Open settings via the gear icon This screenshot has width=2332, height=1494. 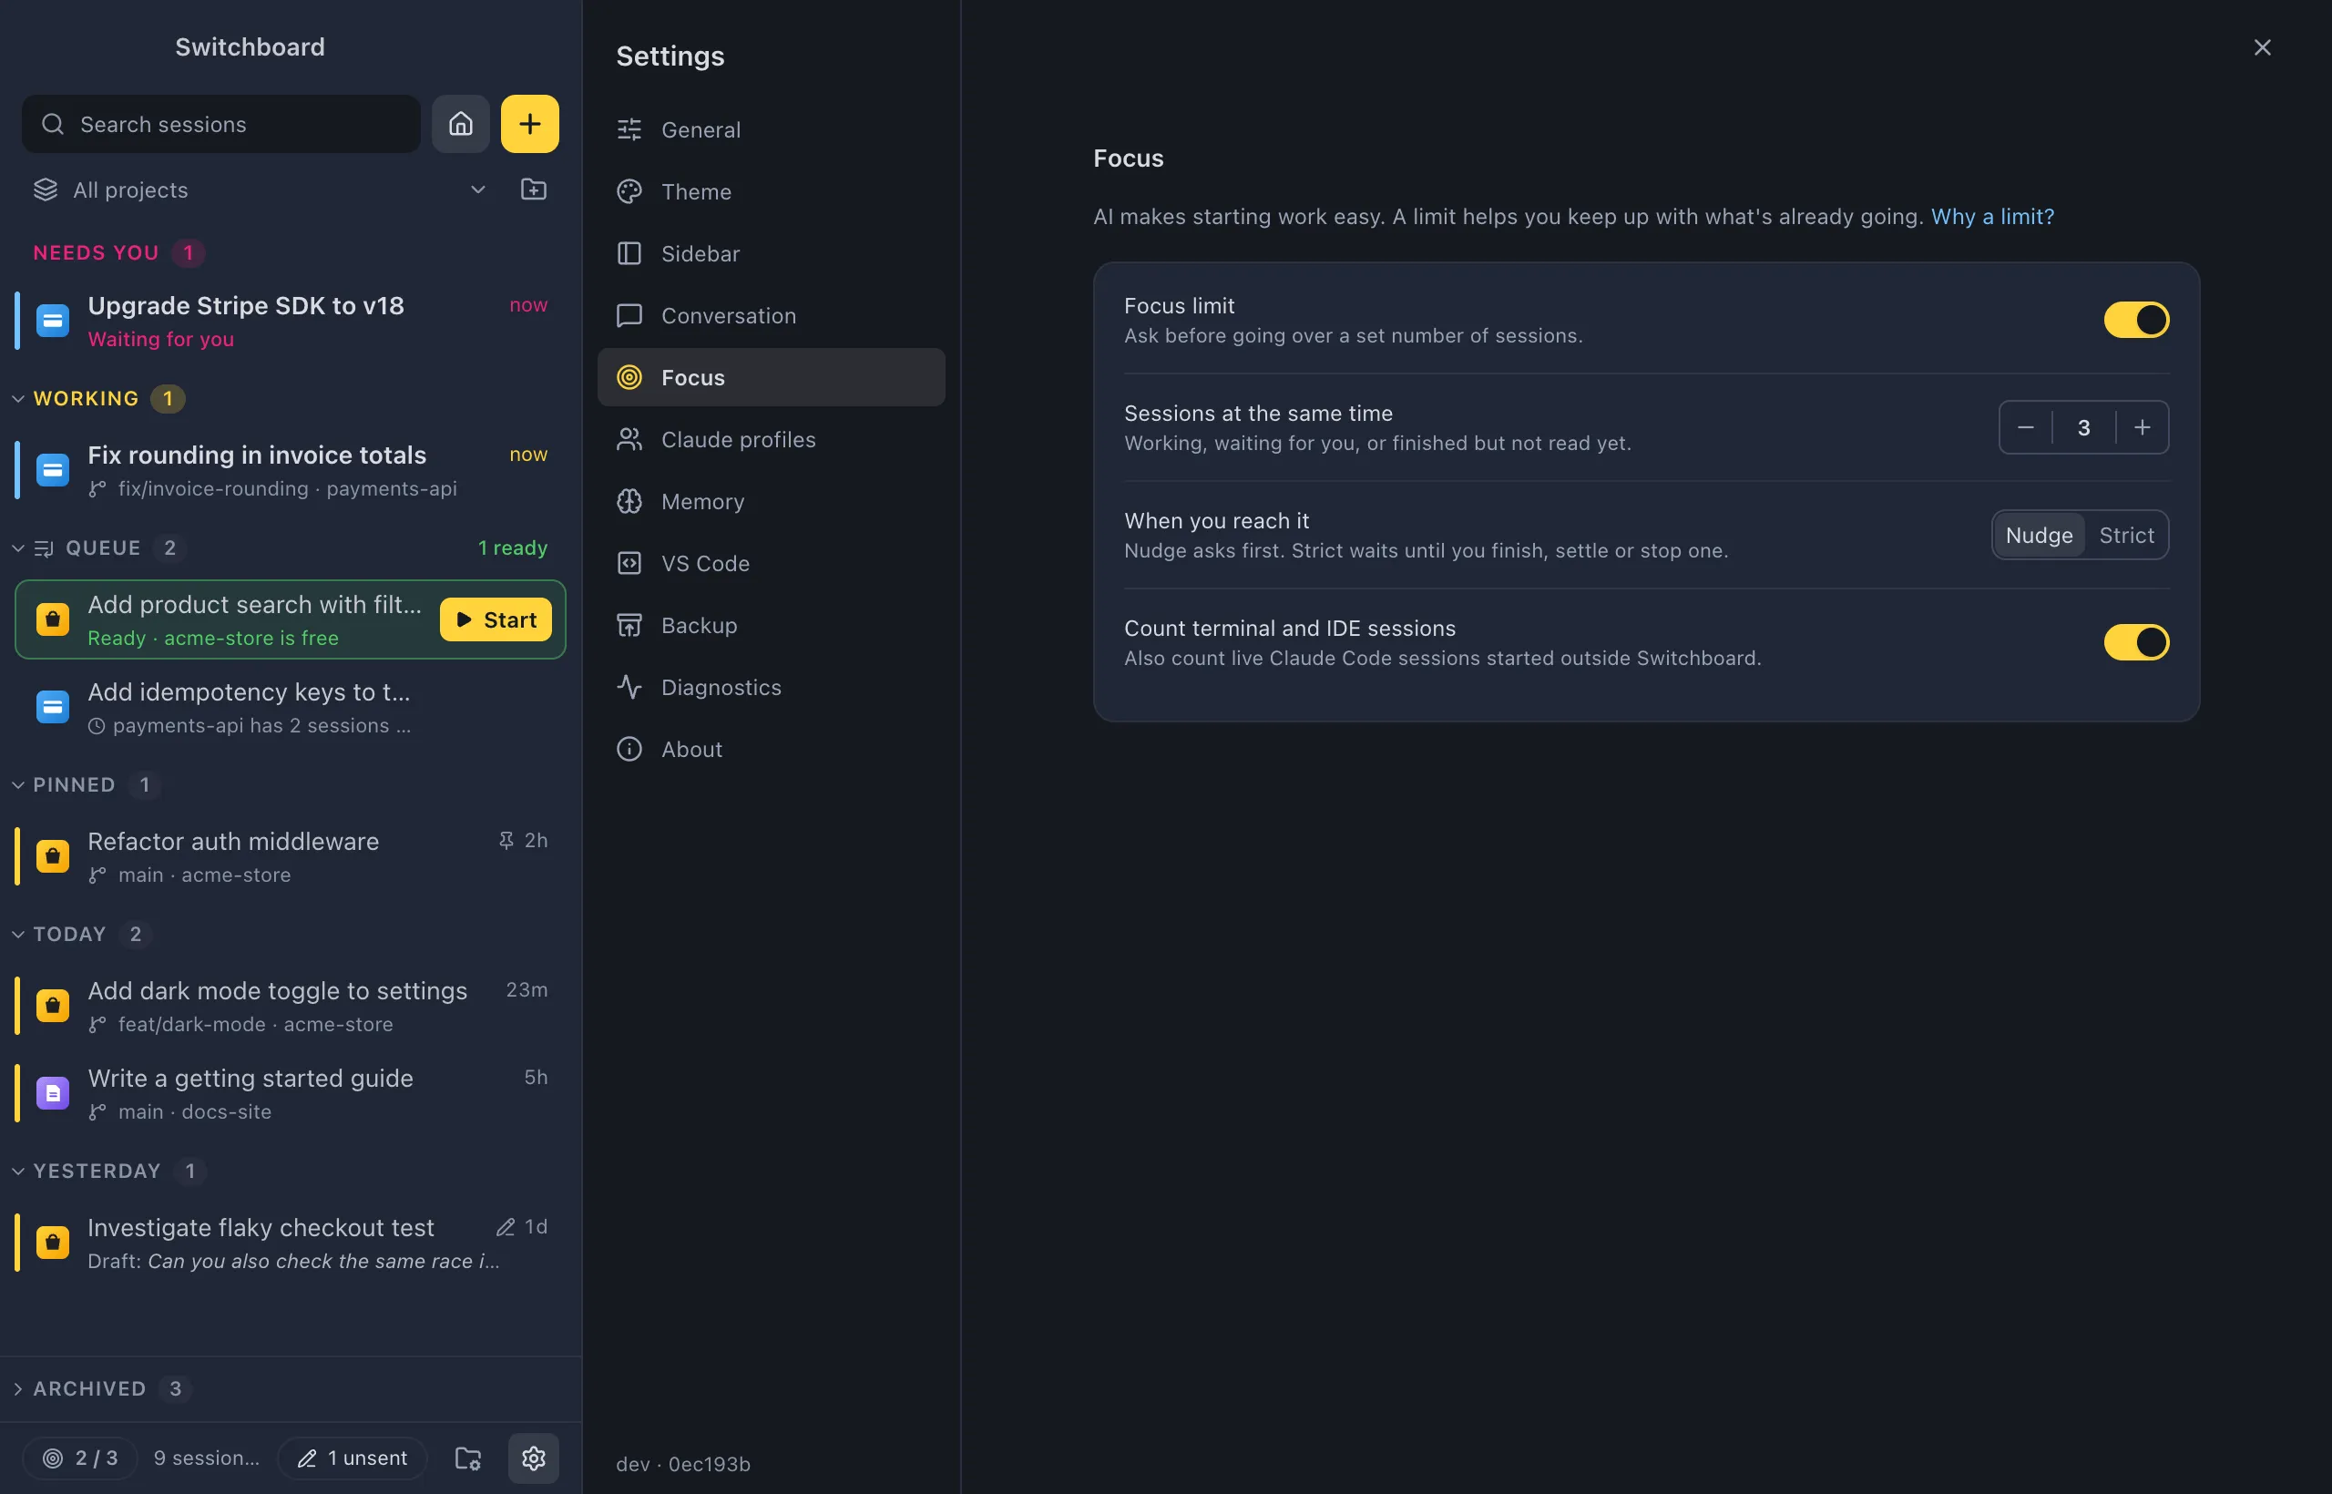pyautogui.click(x=534, y=1458)
